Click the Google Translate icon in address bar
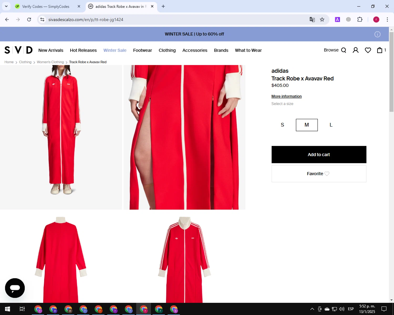Image resolution: width=394 pixels, height=315 pixels. [312, 19]
